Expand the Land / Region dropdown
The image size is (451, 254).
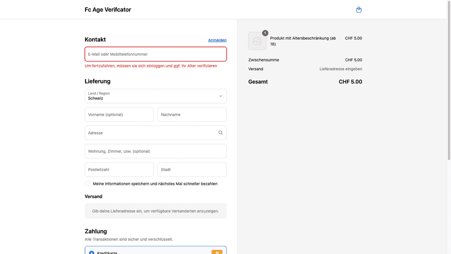coord(156,96)
